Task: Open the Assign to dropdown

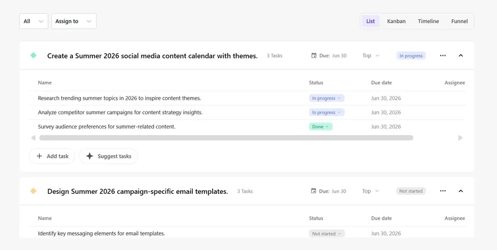Action: coord(74,21)
